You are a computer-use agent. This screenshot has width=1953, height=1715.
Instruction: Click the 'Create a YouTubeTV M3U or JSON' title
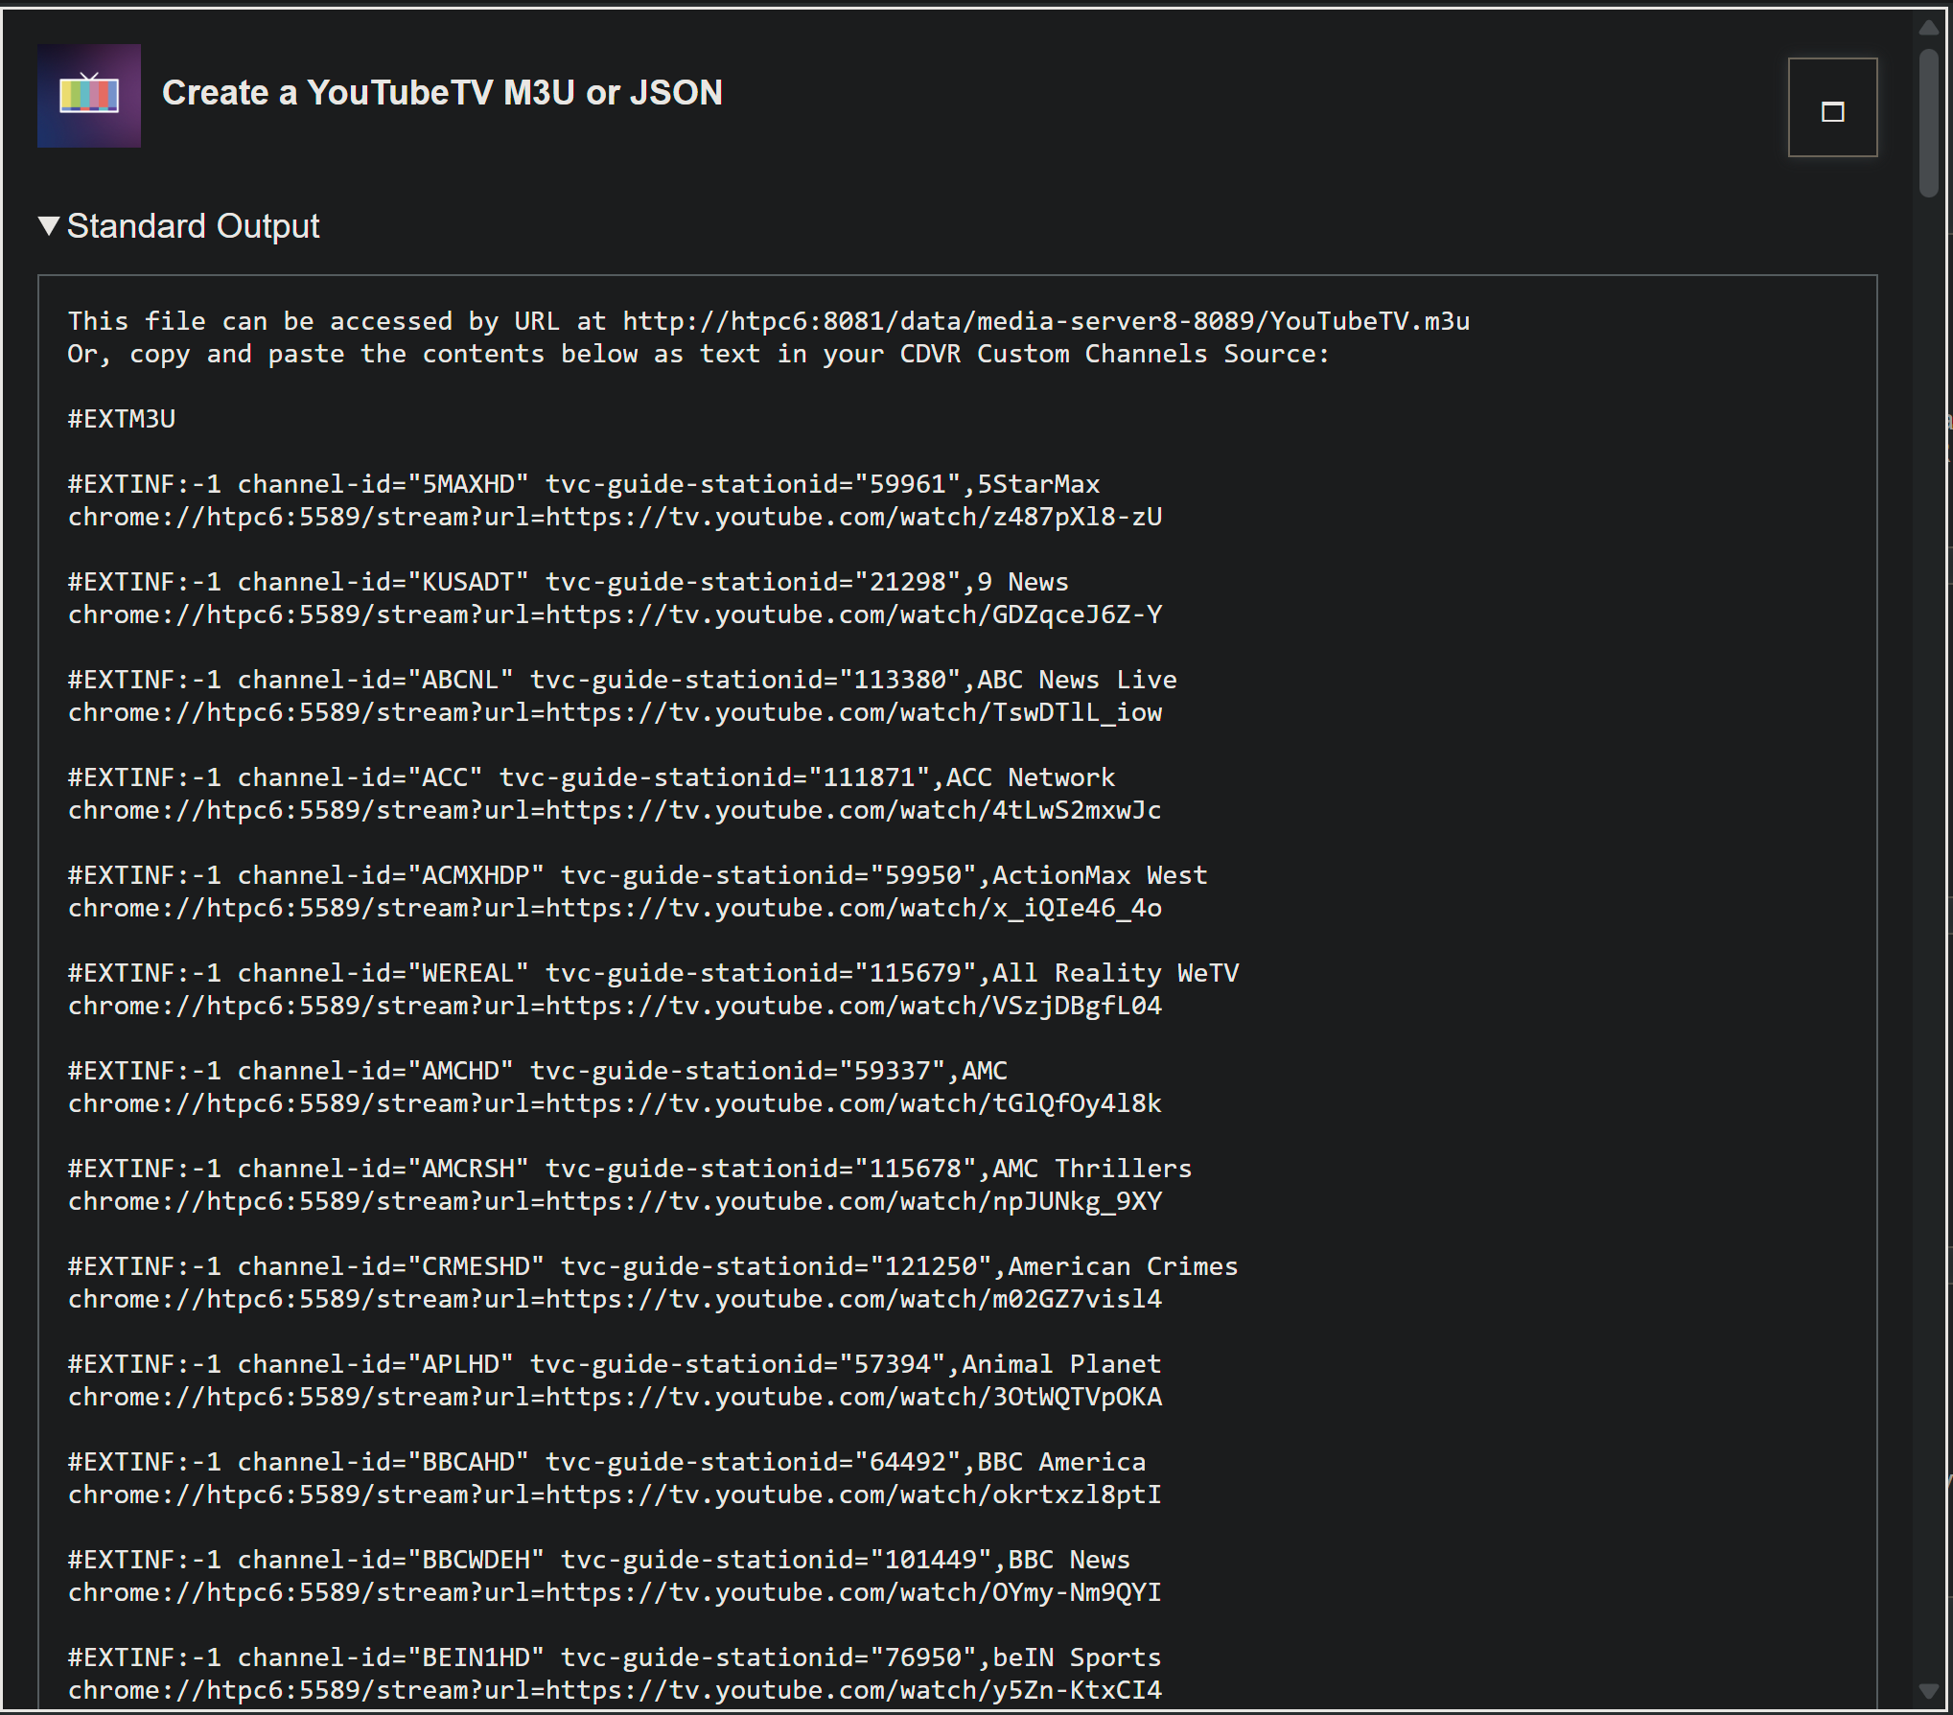coord(442,93)
